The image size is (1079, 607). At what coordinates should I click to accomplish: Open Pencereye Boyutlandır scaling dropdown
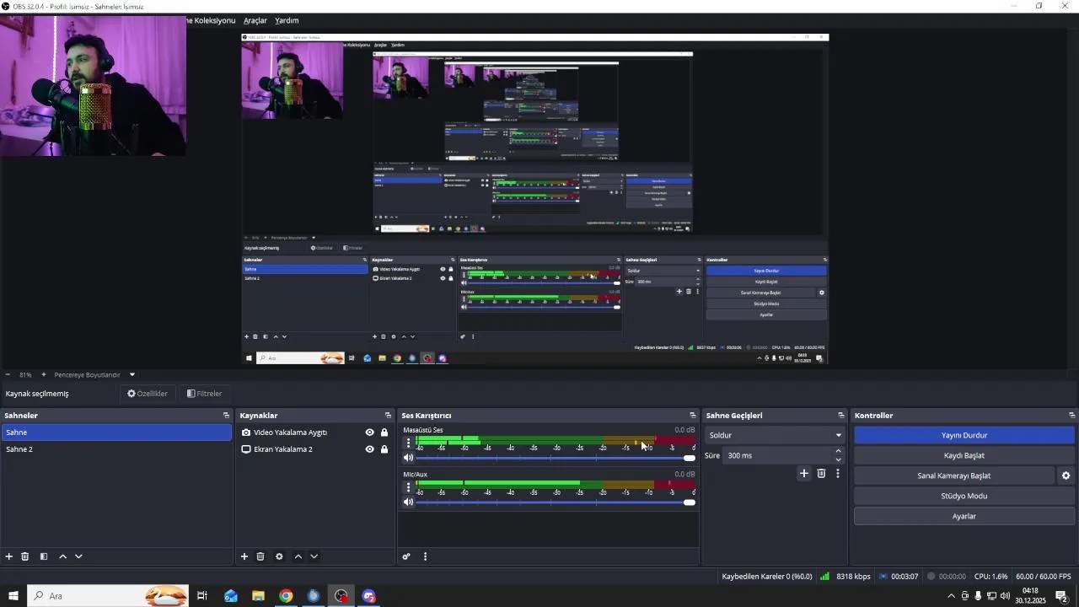(x=94, y=374)
